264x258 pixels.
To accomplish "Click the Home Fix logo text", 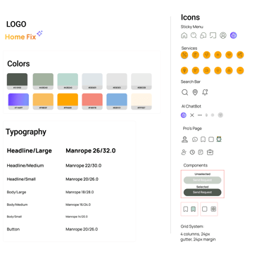I will 20,37.
